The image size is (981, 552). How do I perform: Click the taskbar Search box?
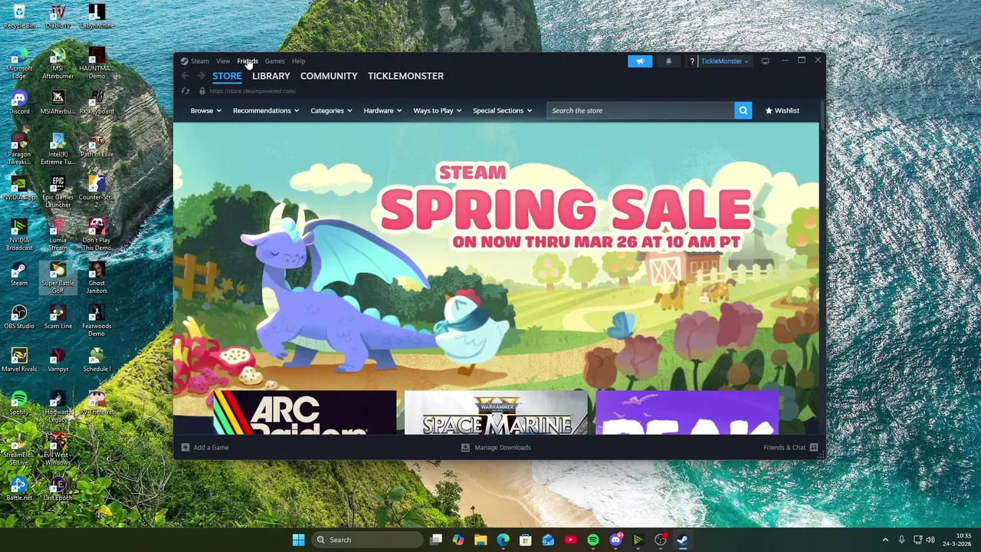tap(367, 540)
